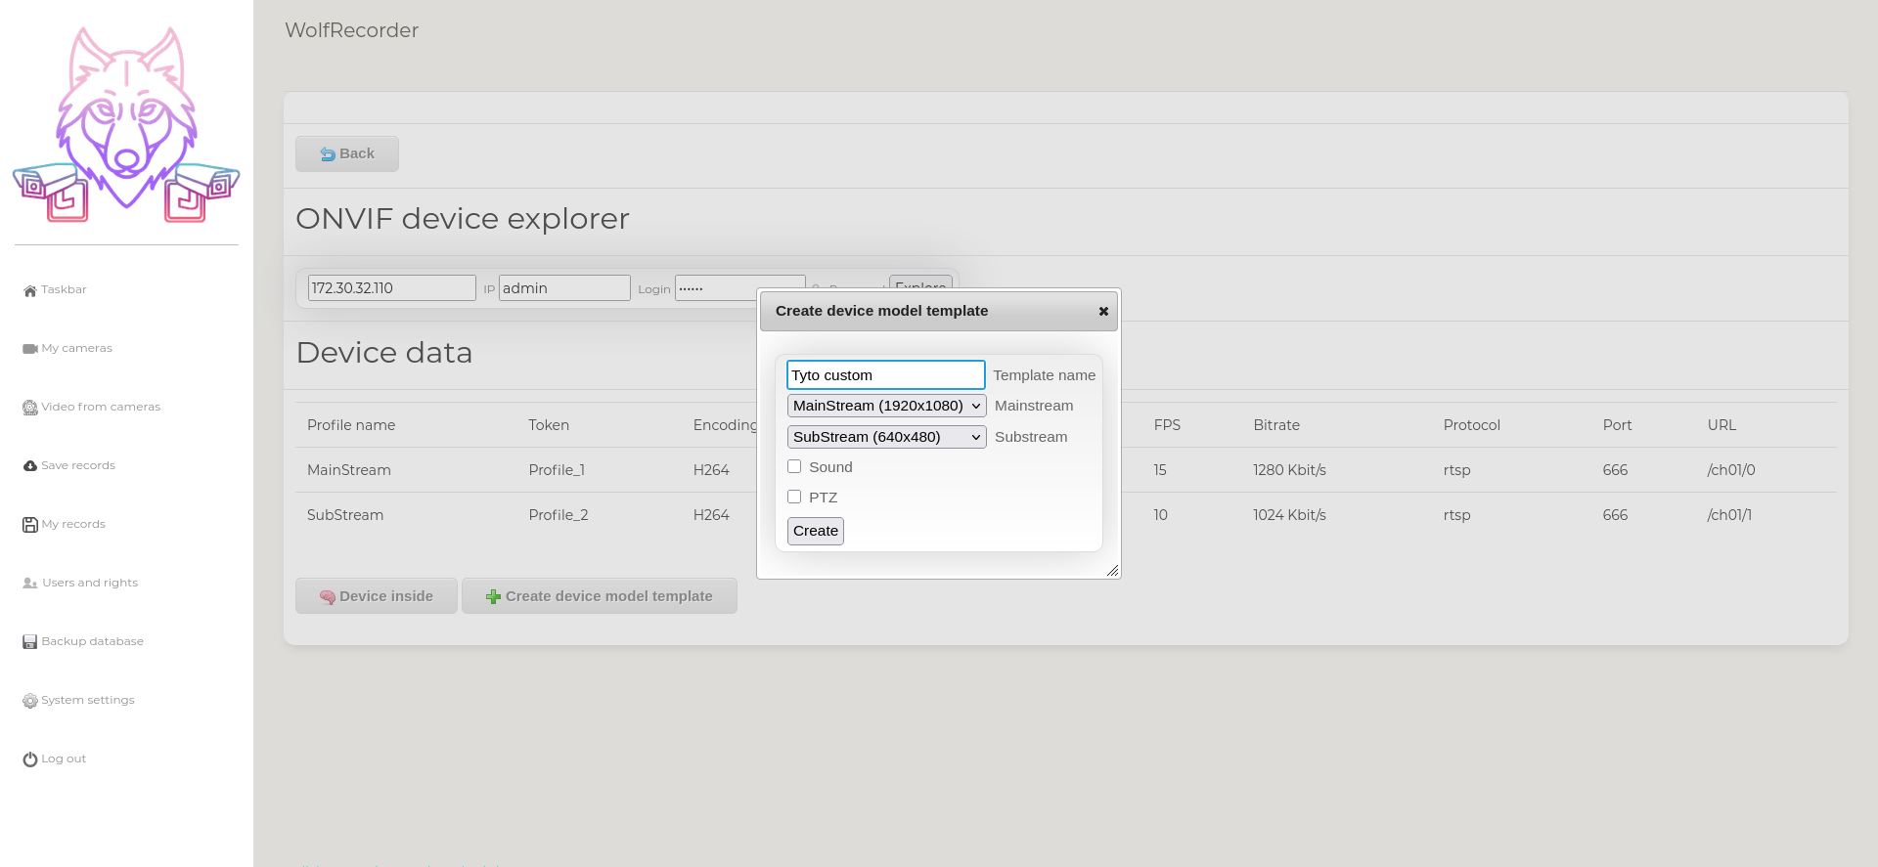
Task: Open the Substream profile dropdown
Action: (886, 437)
